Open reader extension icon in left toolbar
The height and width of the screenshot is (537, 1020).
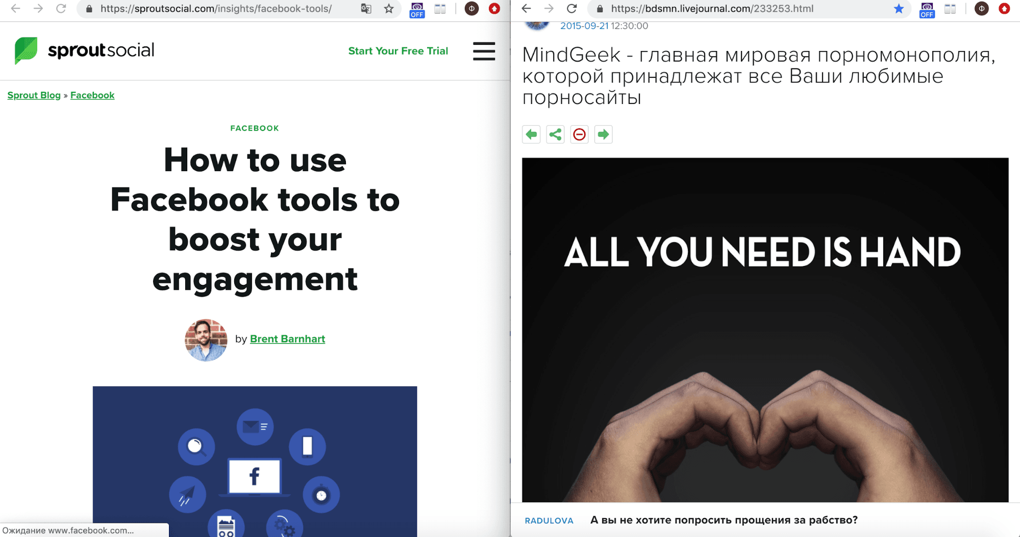440,9
